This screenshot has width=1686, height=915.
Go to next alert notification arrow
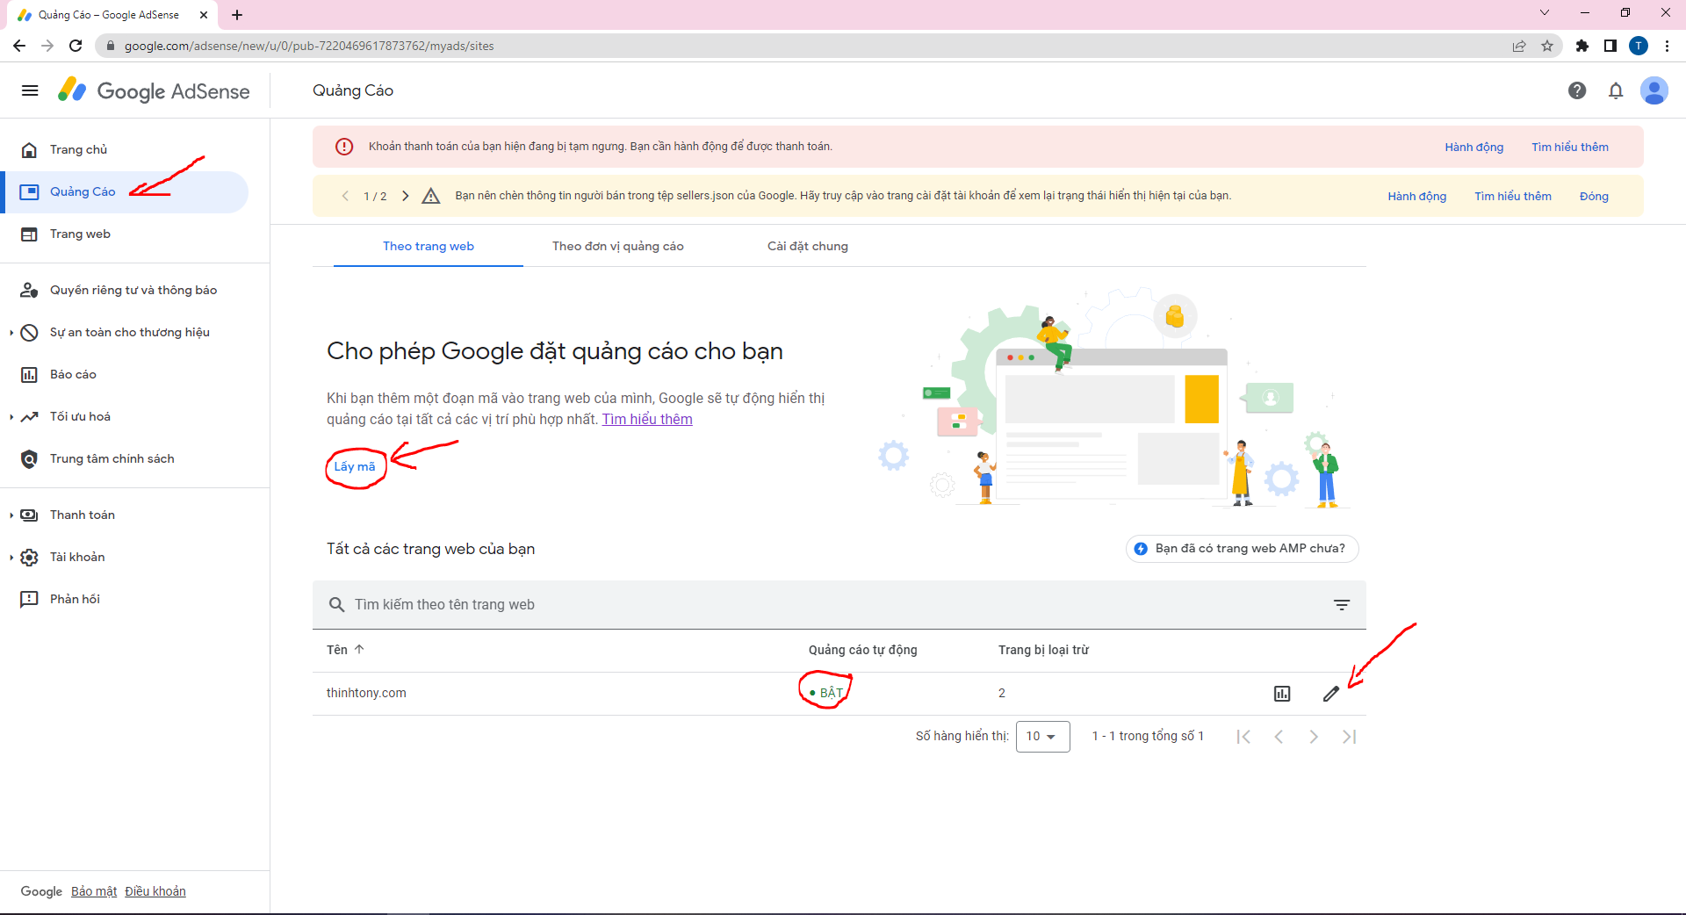pos(405,196)
